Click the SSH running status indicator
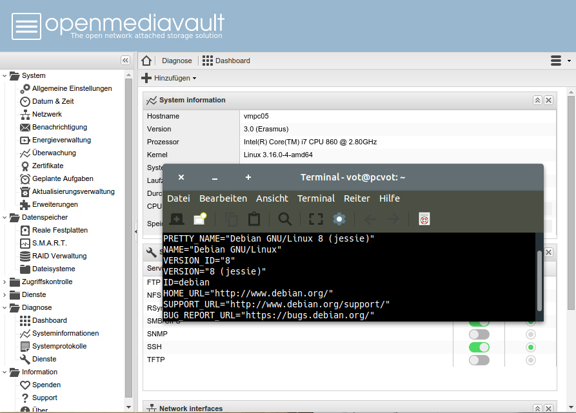576x413 pixels. point(530,347)
